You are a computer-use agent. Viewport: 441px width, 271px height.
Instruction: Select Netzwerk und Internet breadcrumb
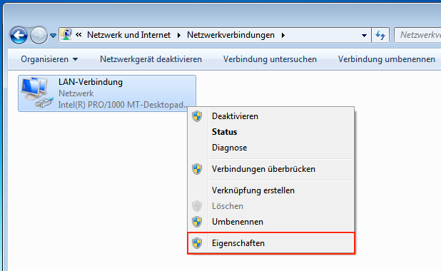tap(129, 35)
